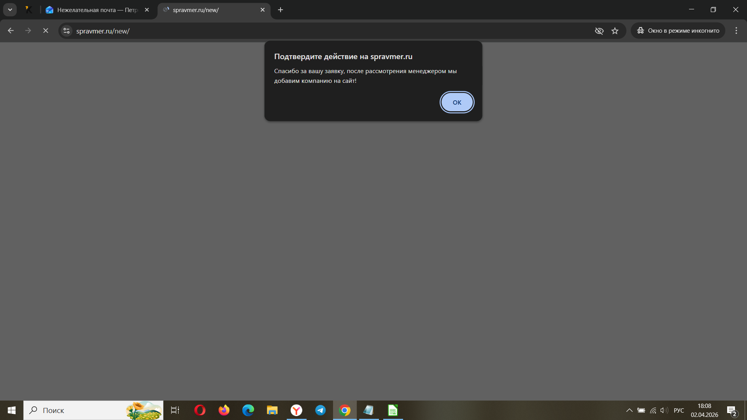Go back to previous page
Screen dimensions: 747x420
click(11, 31)
